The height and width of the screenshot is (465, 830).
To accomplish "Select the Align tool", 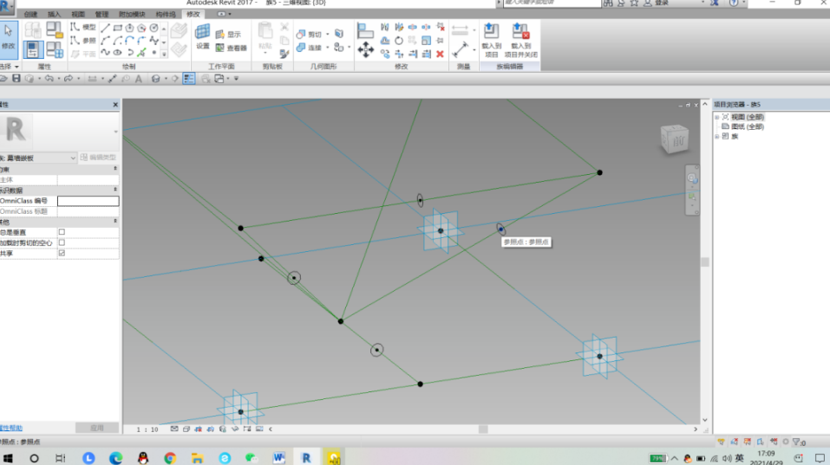I will [x=365, y=30].
